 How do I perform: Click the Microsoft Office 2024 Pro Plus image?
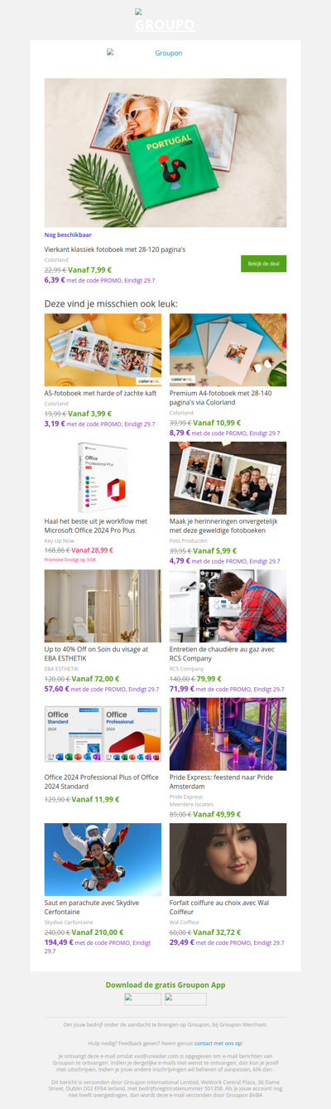pyautogui.click(x=103, y=477)
